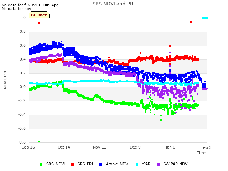Click the -0.8 y-axis tick label
This screenshot has width=228, height=171.
click(x=22, y=142)
